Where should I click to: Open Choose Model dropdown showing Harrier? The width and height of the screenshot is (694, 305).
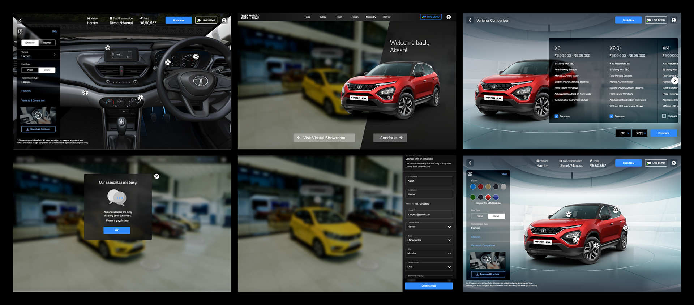coord(429,227)
